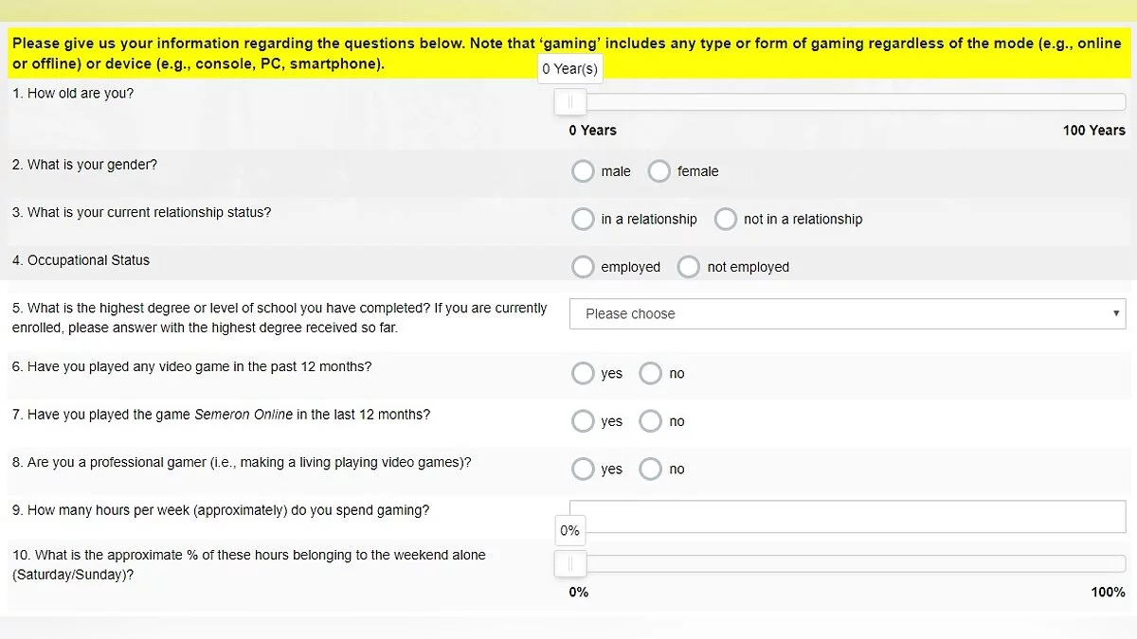Answer yes to played any video game
The image size is (1137, 639).
(583, 374)
